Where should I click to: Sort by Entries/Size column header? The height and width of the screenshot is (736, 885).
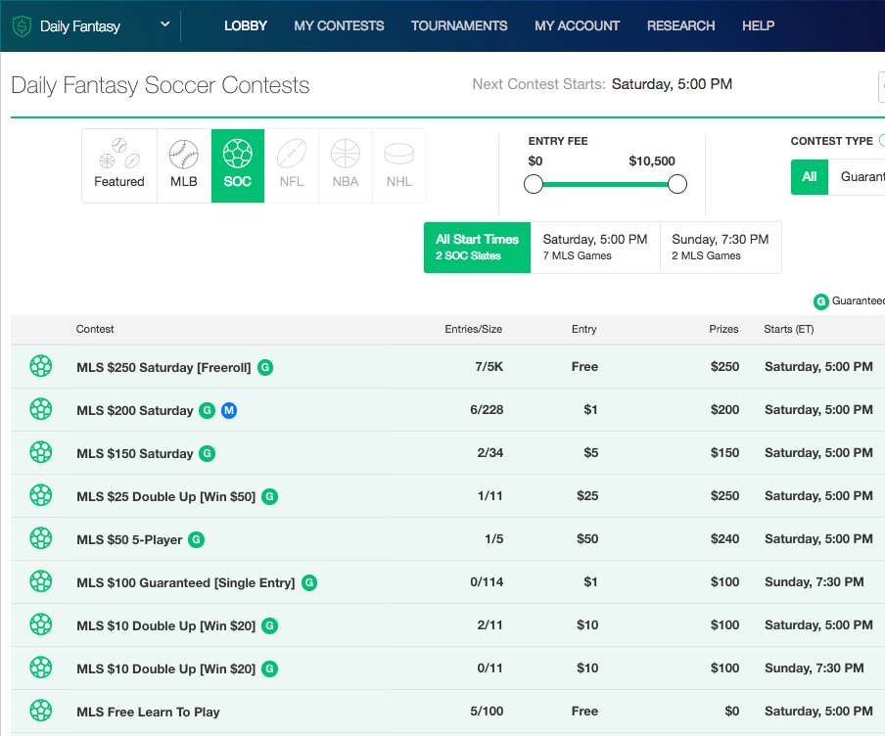[x=473, y=329]
